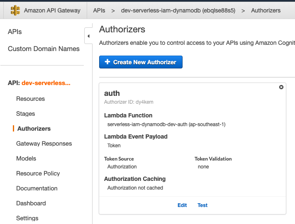The height and width of the screenshot is (224, 295).
Task: Click the Authorizers page heading
Action: (x=122, y=29)
